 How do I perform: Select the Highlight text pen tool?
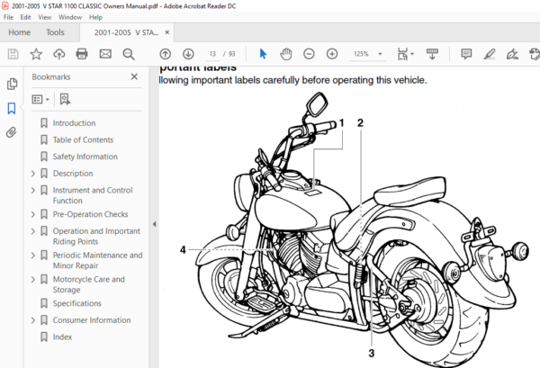[490, 54]
